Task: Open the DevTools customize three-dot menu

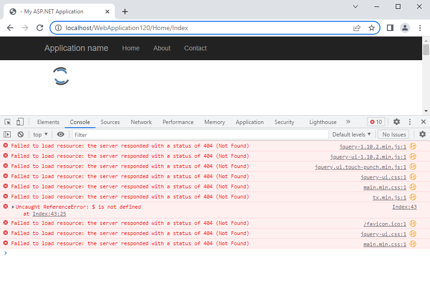Action: coord(410,122)
